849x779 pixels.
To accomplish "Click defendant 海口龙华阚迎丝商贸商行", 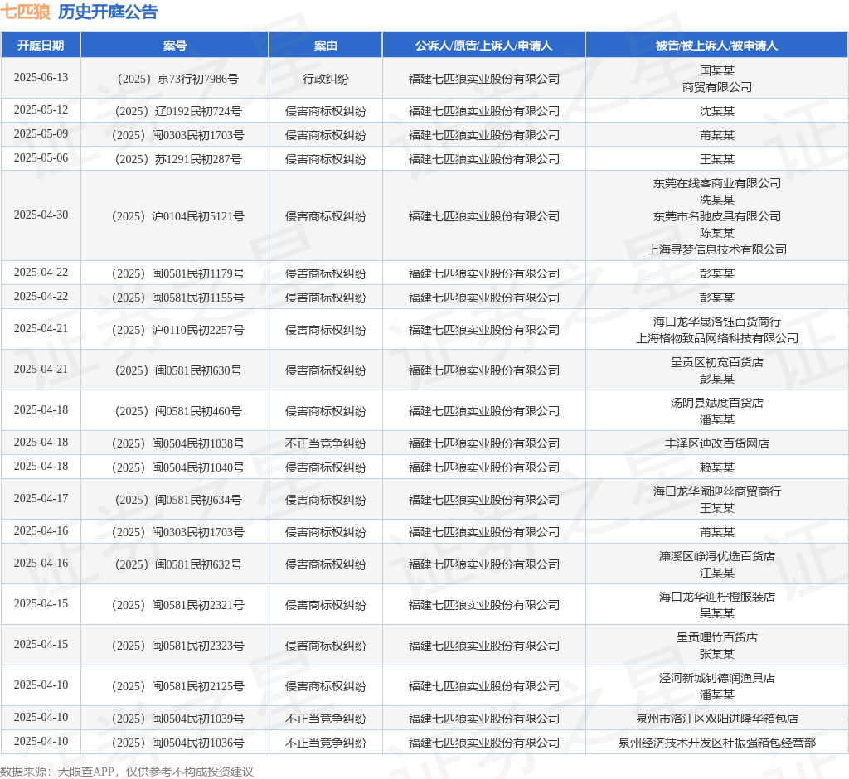I will [x=717, y=492].
